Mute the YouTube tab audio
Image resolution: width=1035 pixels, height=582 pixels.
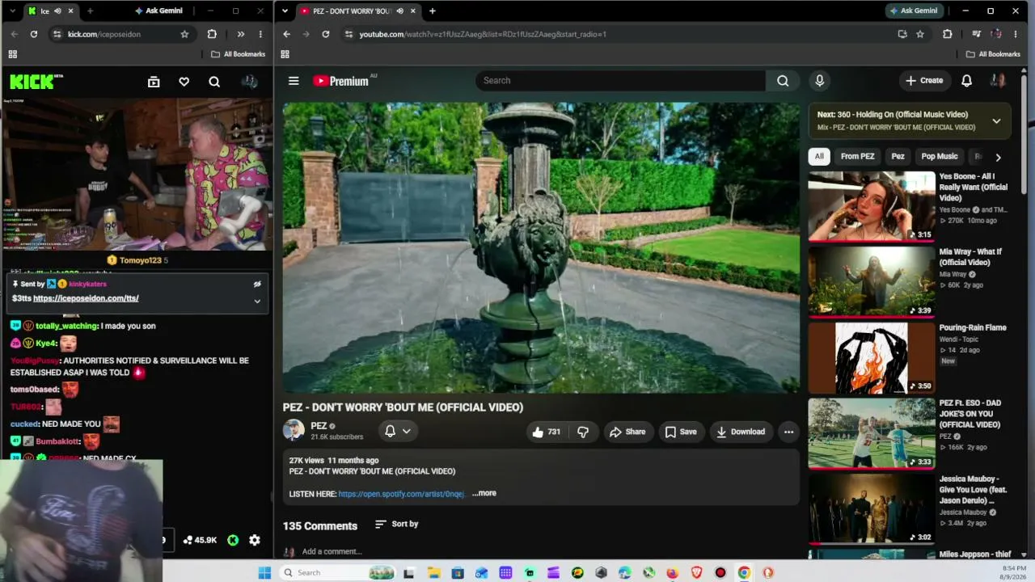pyautogui.click(x=399, y=11)
